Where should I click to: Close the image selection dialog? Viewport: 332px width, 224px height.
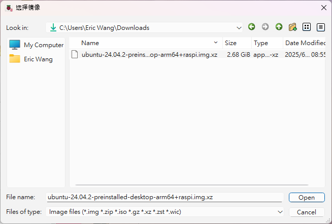pos(323,8)
